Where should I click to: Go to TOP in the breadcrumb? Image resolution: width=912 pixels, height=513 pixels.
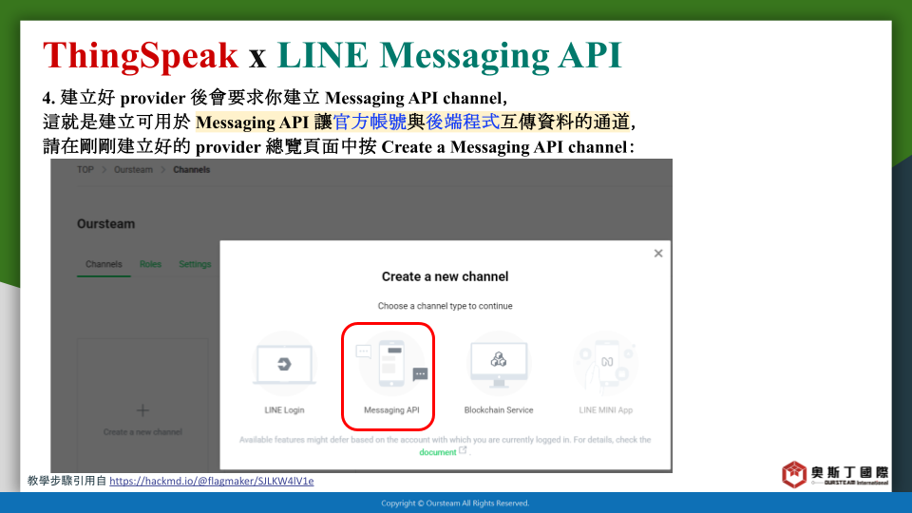click(x=85, y=170)
